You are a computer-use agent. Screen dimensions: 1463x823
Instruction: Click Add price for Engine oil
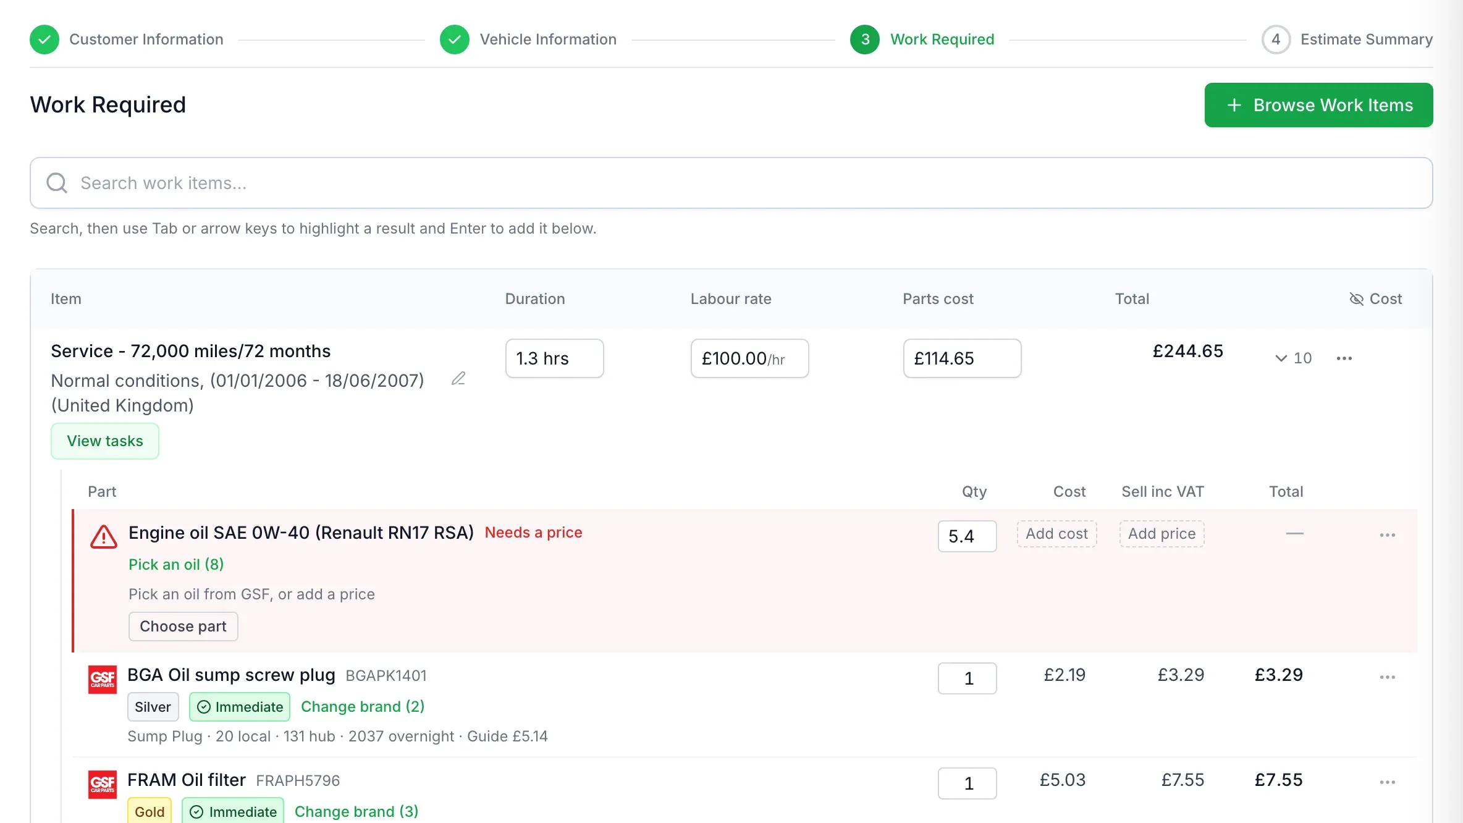tap(1162, 534)
